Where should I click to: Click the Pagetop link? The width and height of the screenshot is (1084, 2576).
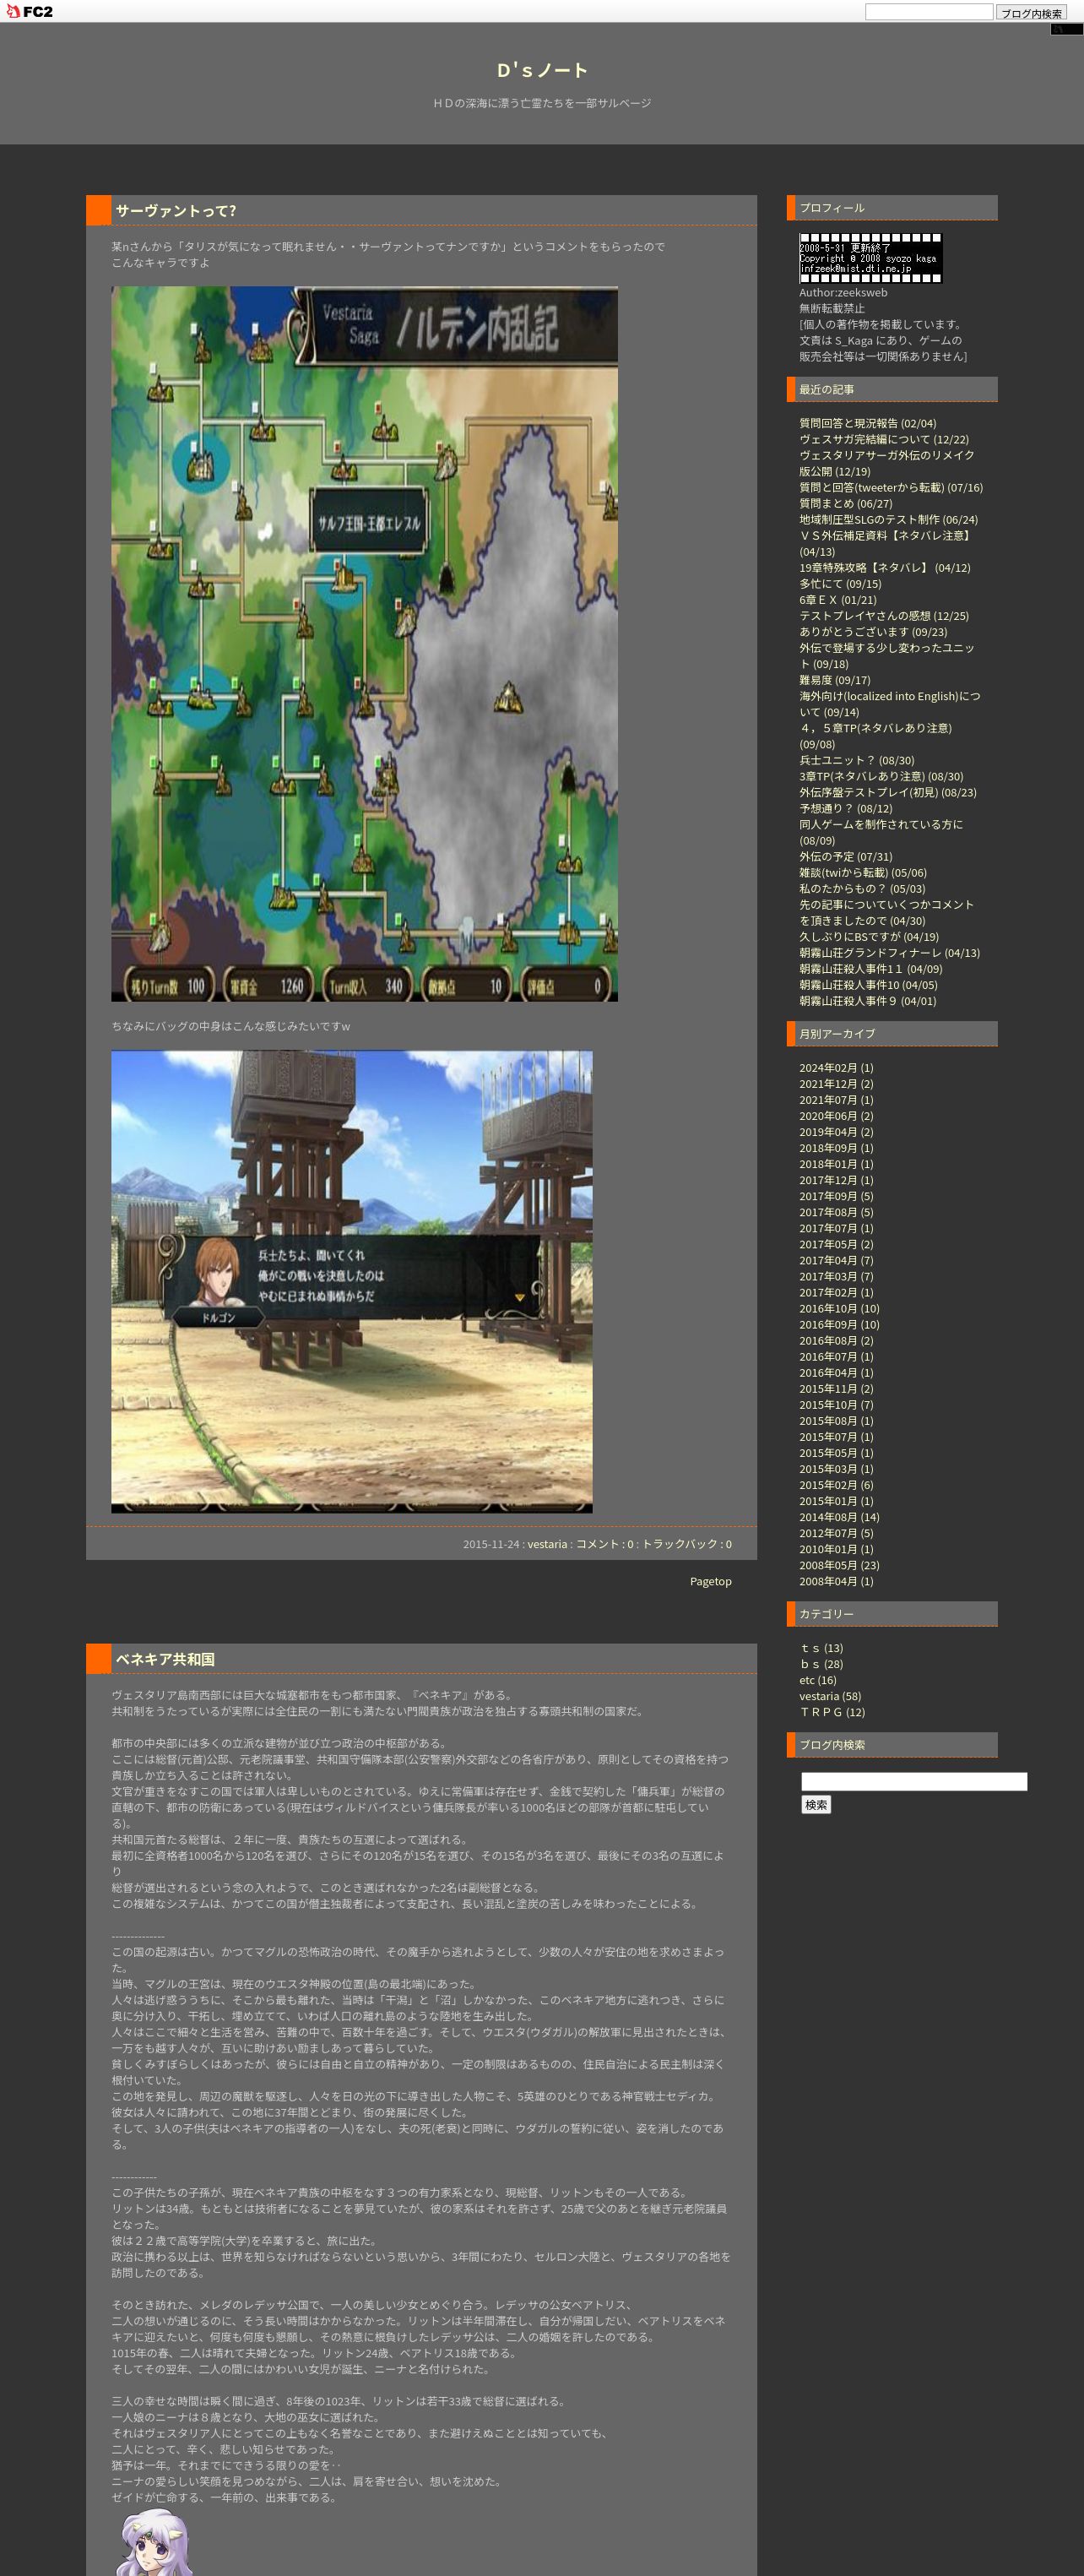click(x=710, y=1581)
